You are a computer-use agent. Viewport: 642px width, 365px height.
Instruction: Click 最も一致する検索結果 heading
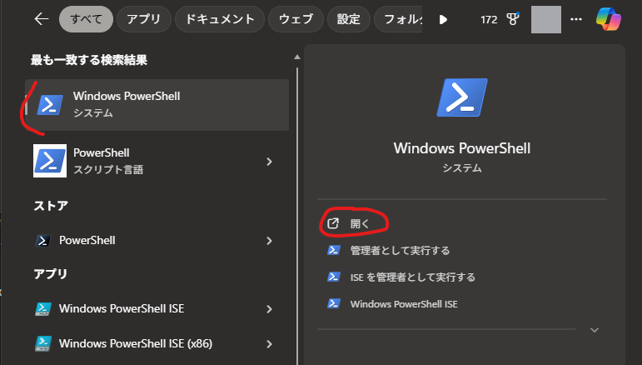pyautogui.click(x=89, y=60)
